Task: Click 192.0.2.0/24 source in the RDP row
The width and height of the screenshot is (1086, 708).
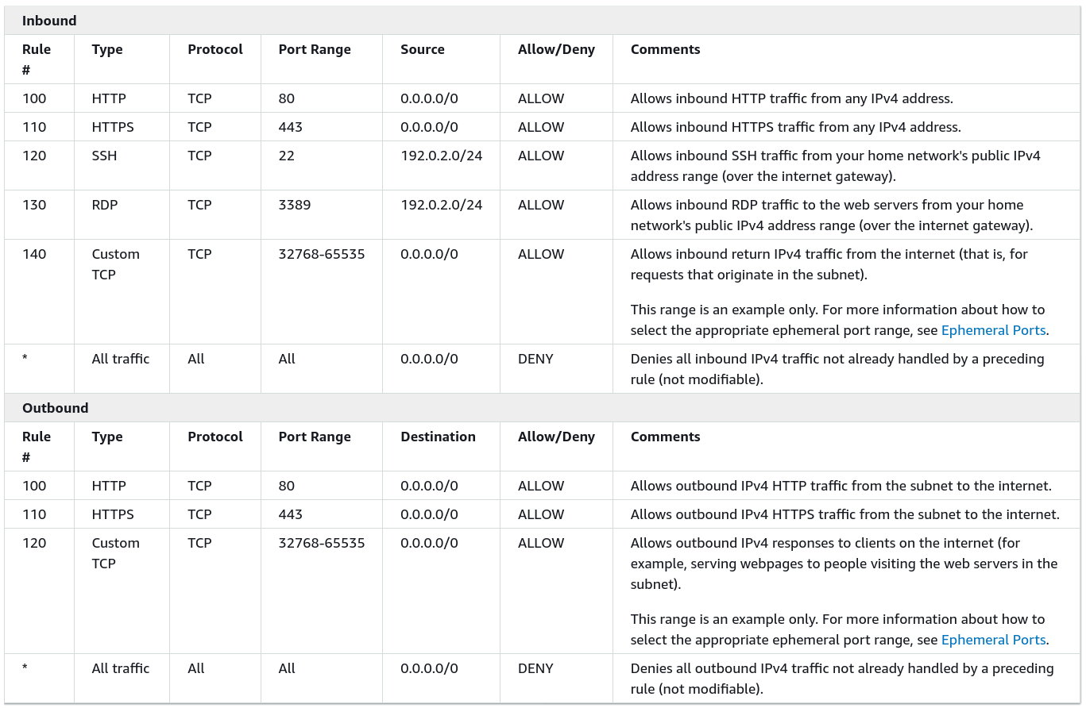Action: [x=441, y=205]
